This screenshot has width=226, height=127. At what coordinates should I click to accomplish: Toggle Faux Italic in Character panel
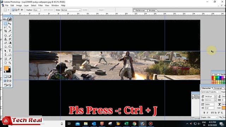coord(208,113)
